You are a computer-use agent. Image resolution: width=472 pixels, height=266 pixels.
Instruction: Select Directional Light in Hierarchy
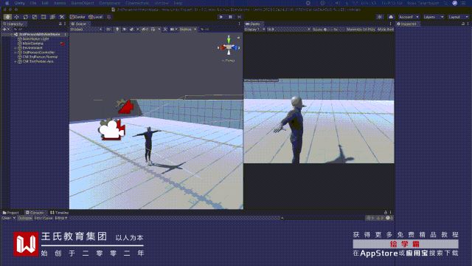[x=35, y=39]
